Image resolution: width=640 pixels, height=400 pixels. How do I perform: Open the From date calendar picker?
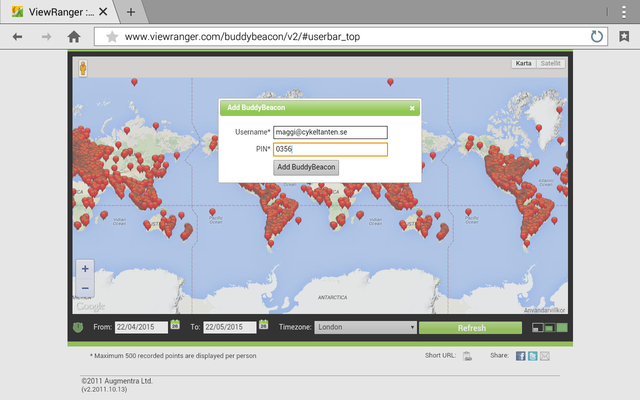[175, 324]
